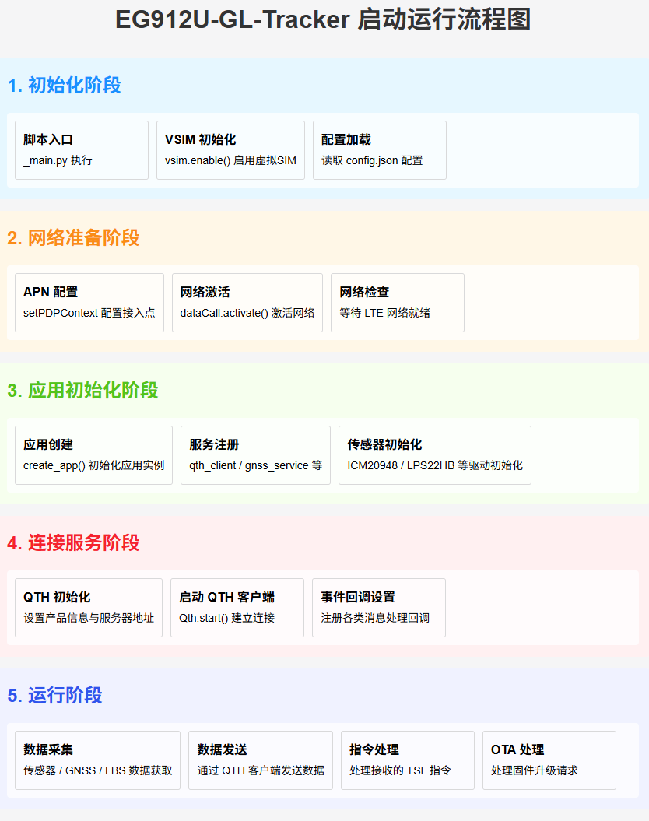Click the 脚本入口 card
Viewport: 649px width, 821px height.
pyautogui.click(x=82, y=150)
